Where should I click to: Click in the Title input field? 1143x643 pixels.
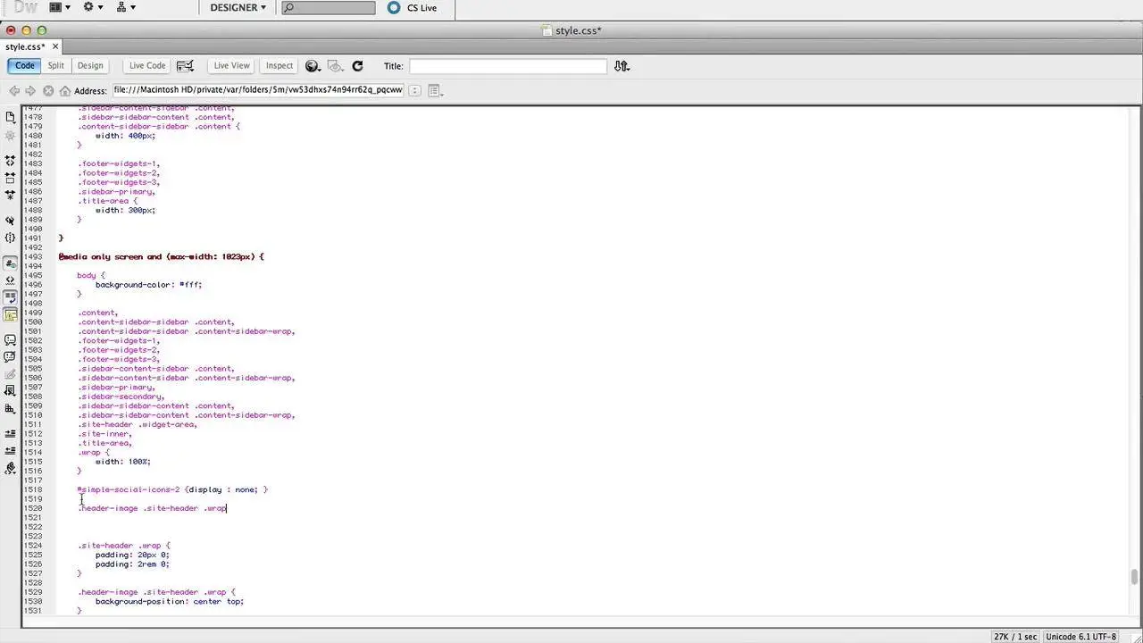tap(508, 66)
